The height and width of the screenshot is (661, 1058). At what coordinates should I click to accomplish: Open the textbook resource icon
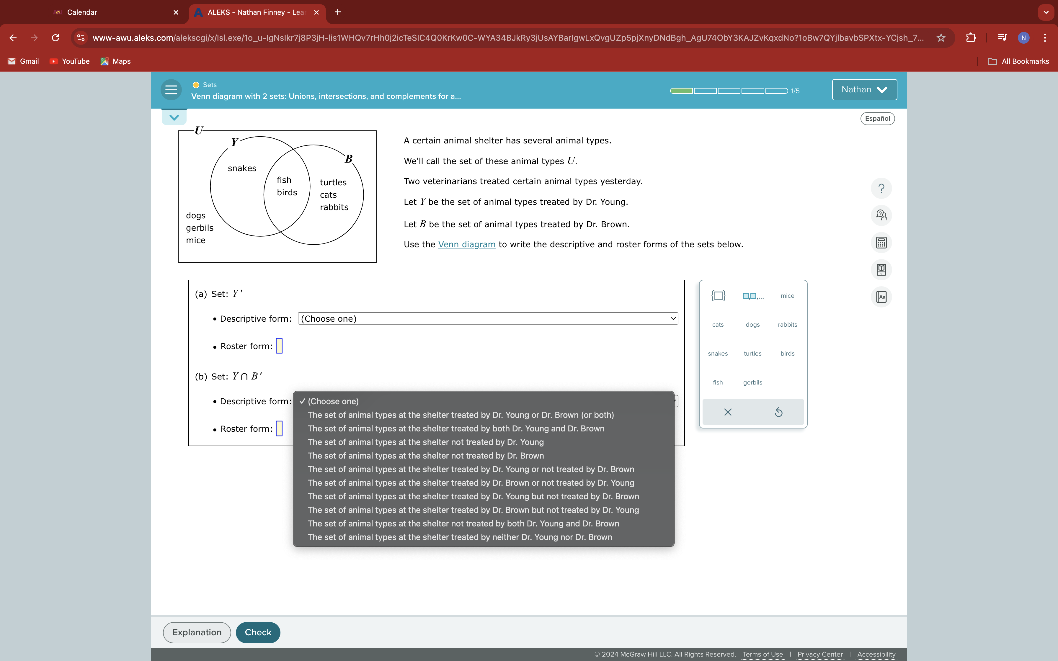pyautogui.click(x=881, y=270)
